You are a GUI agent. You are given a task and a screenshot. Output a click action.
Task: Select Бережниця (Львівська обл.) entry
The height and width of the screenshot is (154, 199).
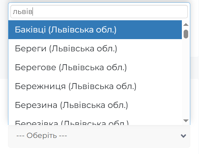[95, 86]
